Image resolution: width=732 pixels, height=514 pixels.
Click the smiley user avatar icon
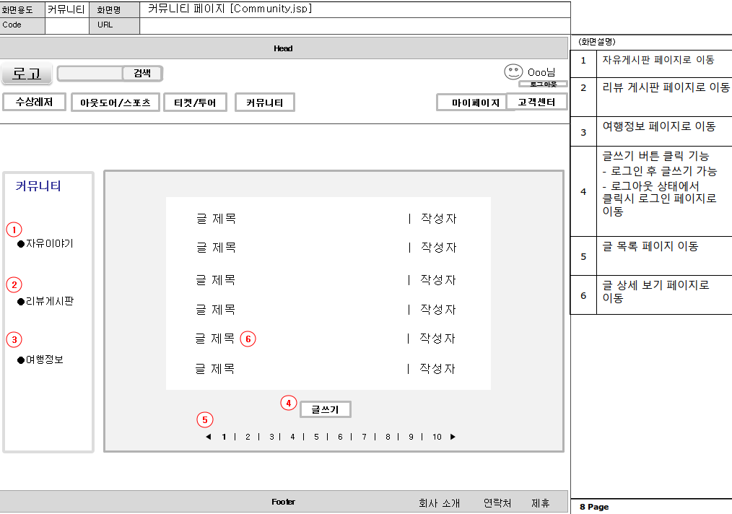(x=513, y=72)
